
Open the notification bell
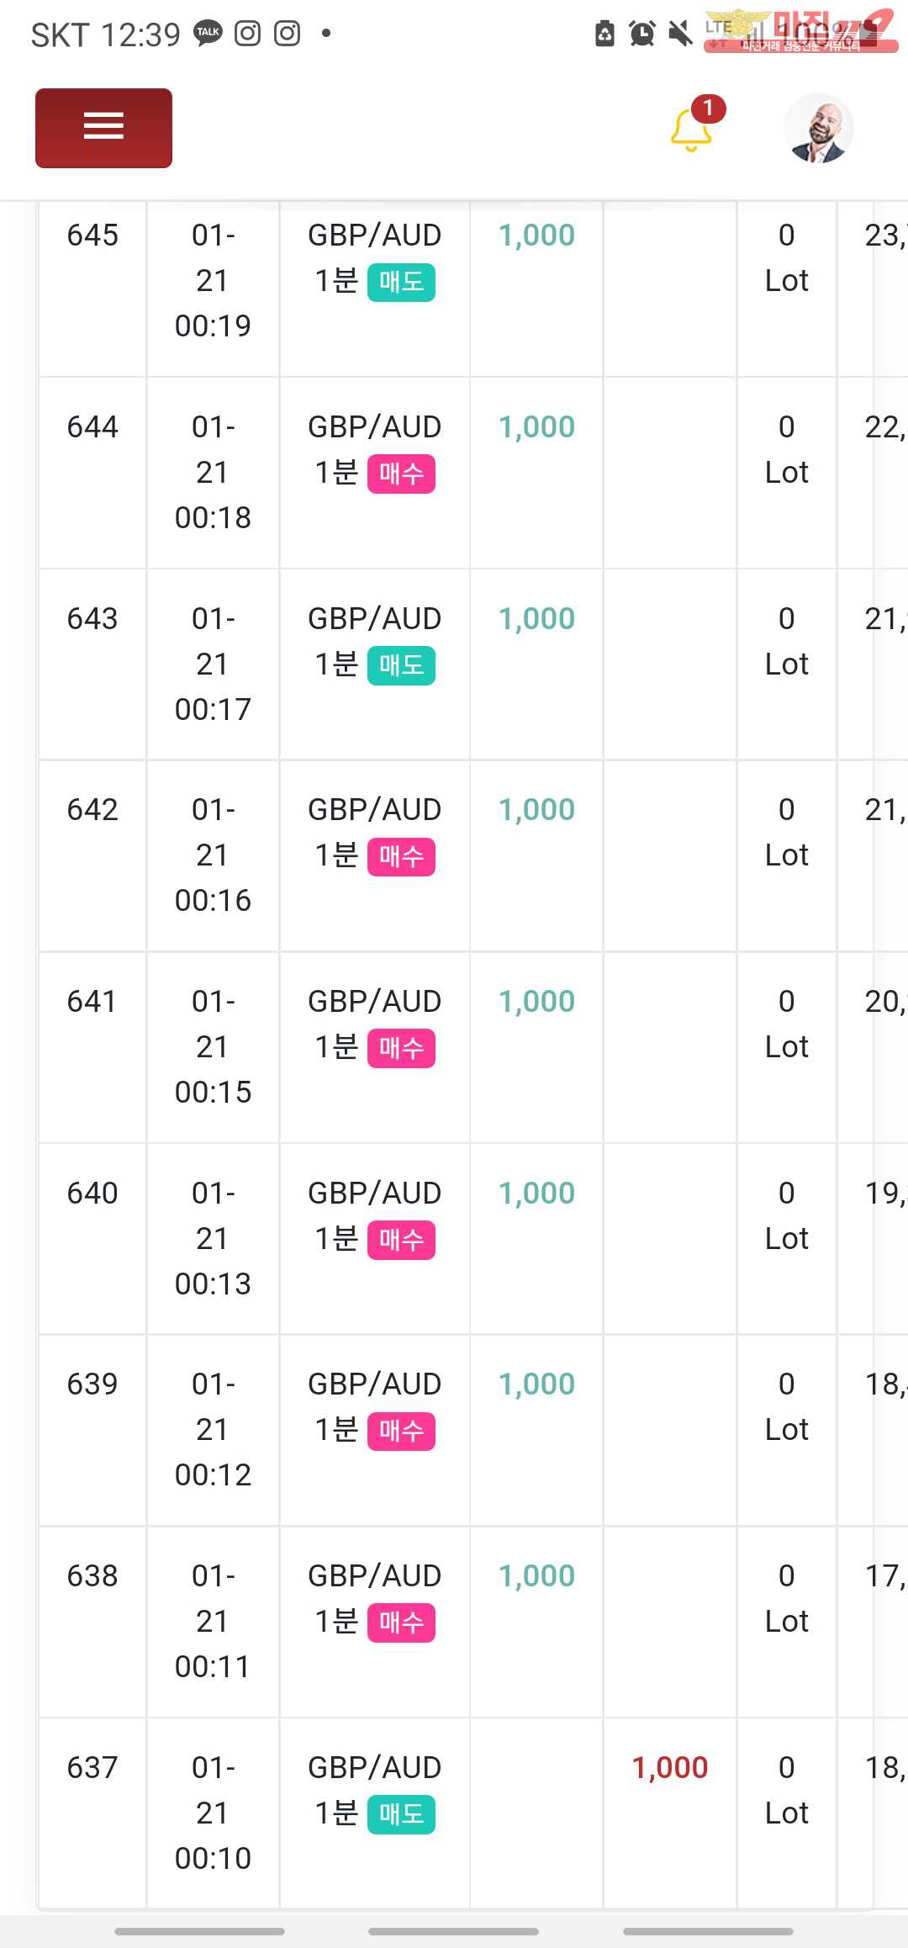tap(690, 132)
